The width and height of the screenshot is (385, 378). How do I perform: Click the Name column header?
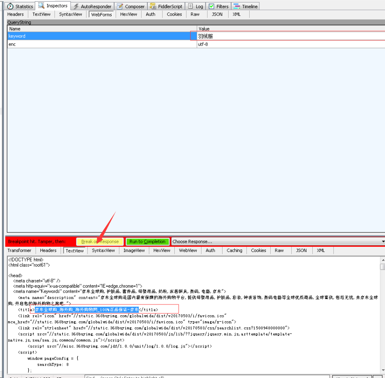(102, 29)
